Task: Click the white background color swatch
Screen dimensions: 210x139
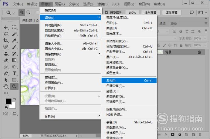Action: (x=13, y=106)
